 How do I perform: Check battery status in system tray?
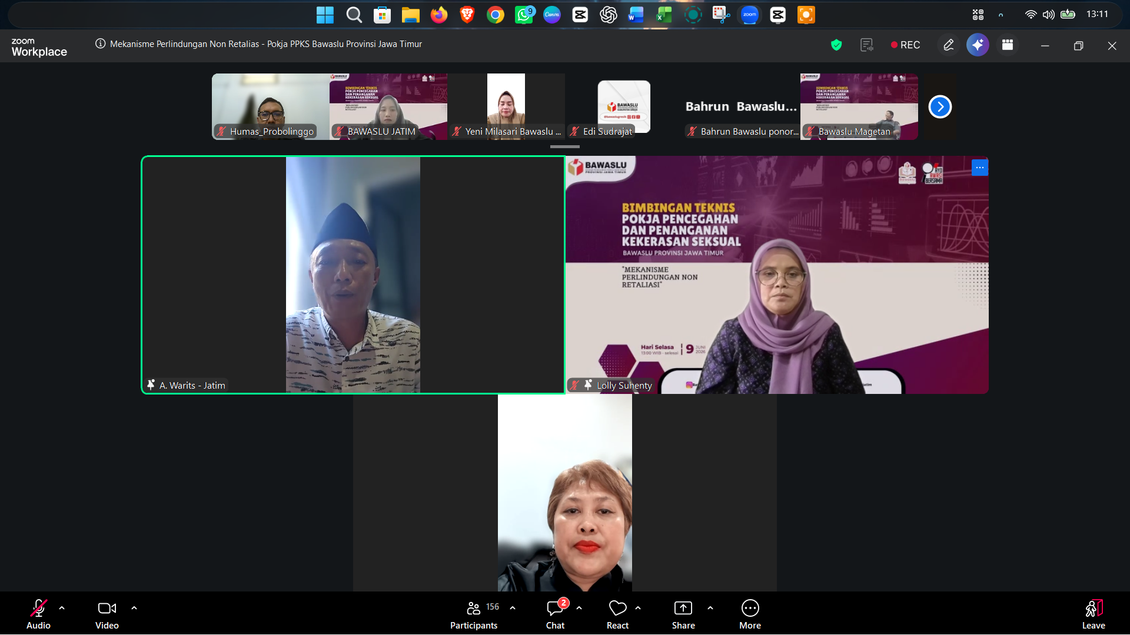pos(1068,15)
